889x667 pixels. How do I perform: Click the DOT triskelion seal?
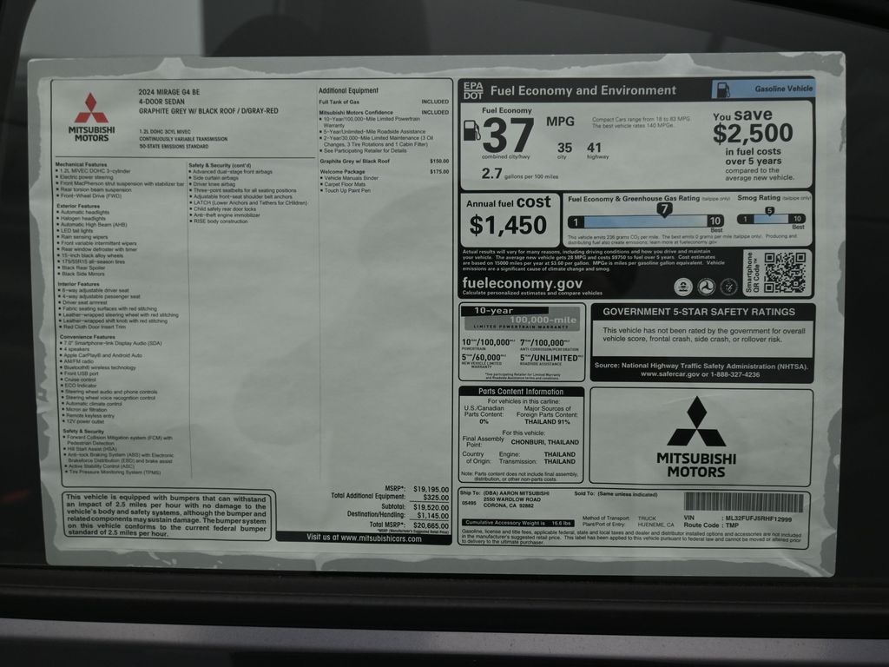coord(706,286)
